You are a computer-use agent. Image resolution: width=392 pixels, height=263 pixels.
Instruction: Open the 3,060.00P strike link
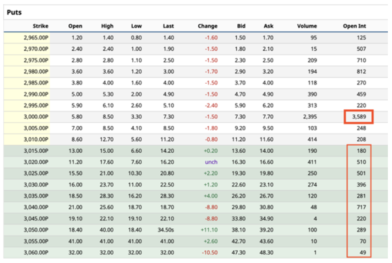pos(36,253)
